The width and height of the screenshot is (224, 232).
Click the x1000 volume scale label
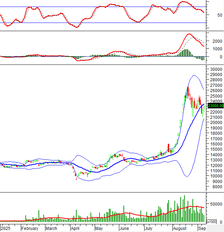coord(212,222)
